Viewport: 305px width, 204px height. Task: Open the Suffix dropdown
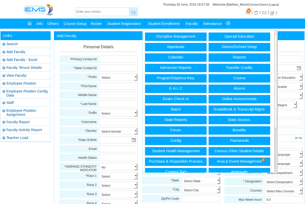click(118, 113)
